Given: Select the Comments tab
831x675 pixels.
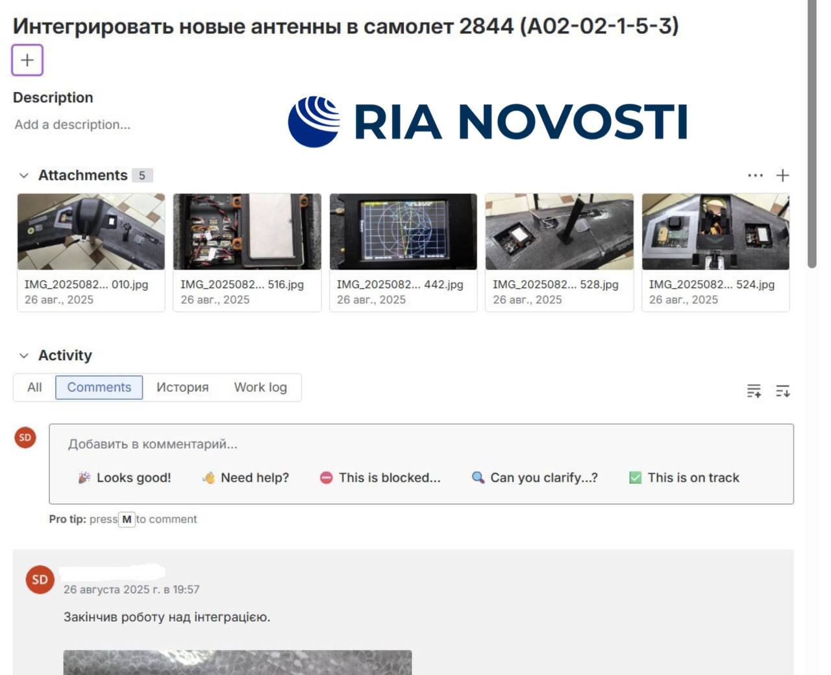Looking at the screenshot, I should click(99, 388).
